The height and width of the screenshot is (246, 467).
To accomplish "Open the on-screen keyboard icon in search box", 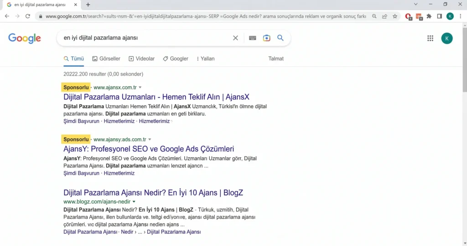I will [x=252, y=38].
